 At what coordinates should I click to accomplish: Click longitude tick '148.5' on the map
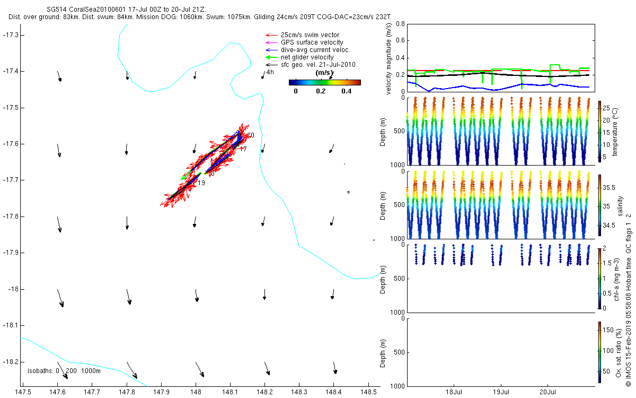tap(368, 392)
